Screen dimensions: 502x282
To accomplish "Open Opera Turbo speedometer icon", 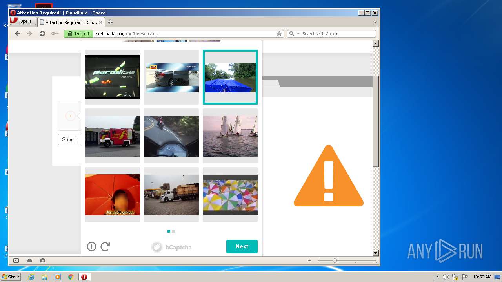I will pyautogui.click(x=43, y=260).
